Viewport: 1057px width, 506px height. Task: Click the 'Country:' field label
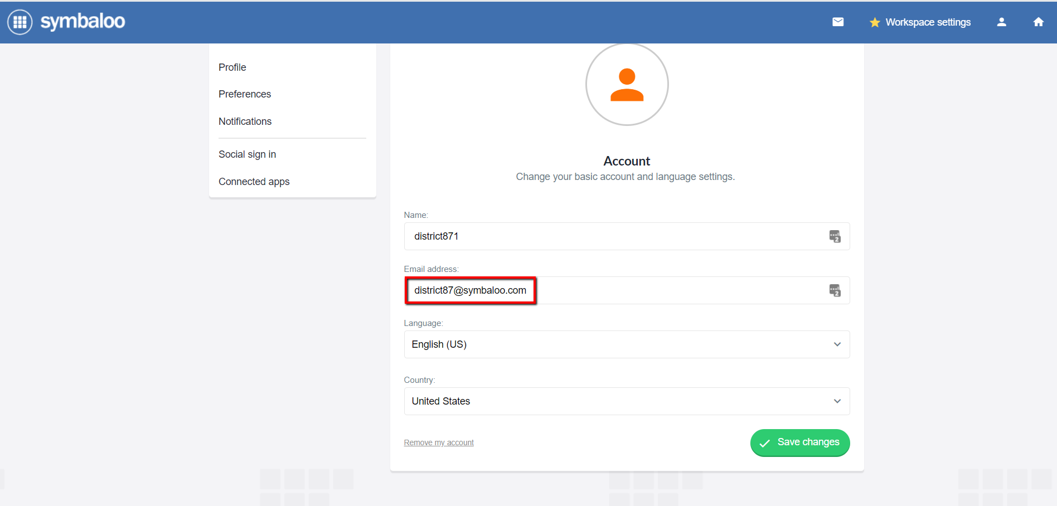[420, 380]
